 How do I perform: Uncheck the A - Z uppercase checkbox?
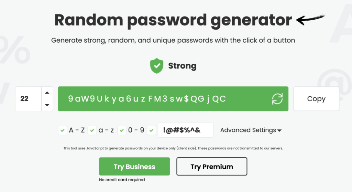[63, 130]
